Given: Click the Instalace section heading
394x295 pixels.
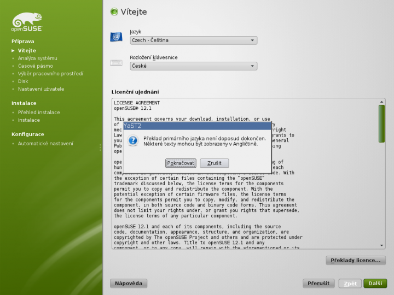Looking at the screenshot, I should 24,103.
